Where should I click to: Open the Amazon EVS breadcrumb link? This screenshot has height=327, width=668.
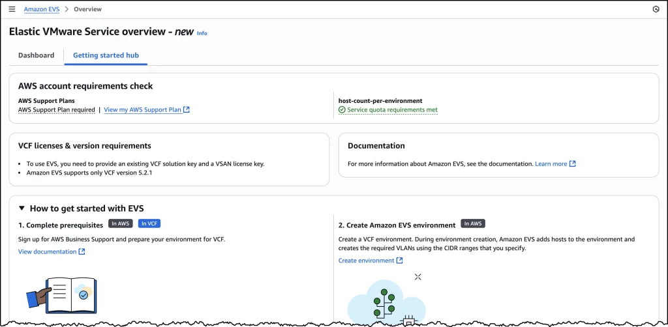[42, 9]
